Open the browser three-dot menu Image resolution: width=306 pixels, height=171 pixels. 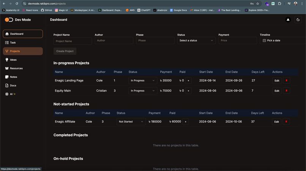pyautogui.click(x=302, y=3)
